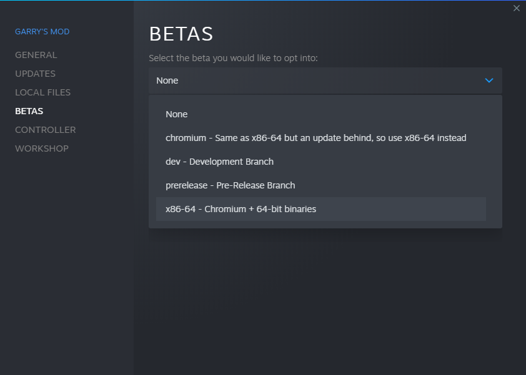Click the Garry's Mod title link
This screenshot has width=526, height=375.
[x=42, y=31]
